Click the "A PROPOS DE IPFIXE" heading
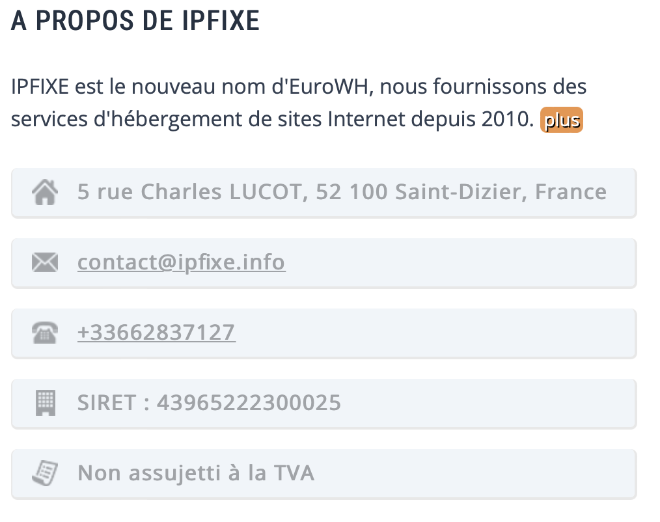Screen dimensions: 660x522 tap(135, 21)
